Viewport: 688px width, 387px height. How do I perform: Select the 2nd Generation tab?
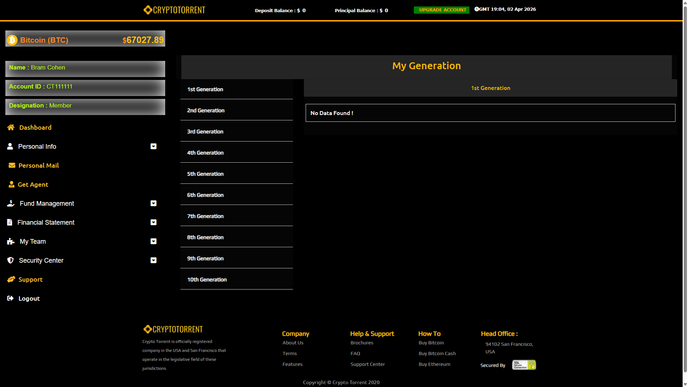point(206,110)
